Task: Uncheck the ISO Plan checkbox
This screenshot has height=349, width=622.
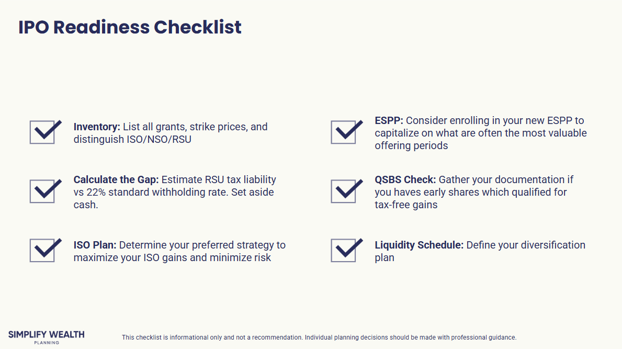Action: click(x=42, y=251)
